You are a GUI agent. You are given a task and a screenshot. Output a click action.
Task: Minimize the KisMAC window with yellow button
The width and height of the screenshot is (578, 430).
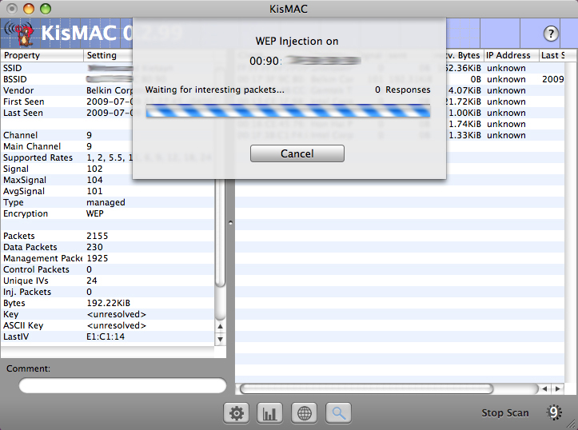click(29, 9)
